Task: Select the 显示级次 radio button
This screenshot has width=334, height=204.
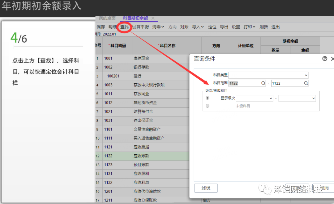Action: click(208, 98)
